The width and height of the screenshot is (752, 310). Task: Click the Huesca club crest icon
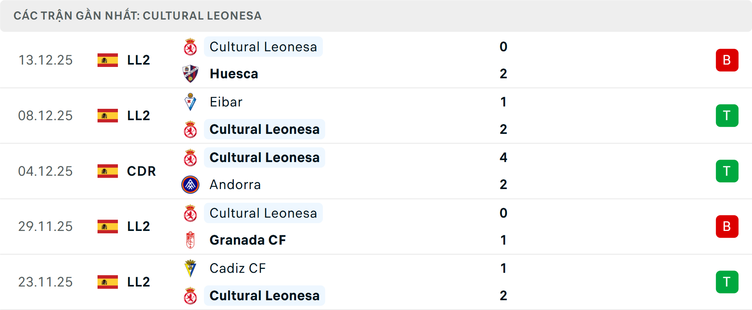190,74
